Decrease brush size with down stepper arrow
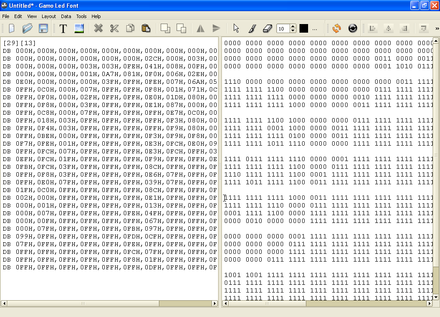 point(293,30)
